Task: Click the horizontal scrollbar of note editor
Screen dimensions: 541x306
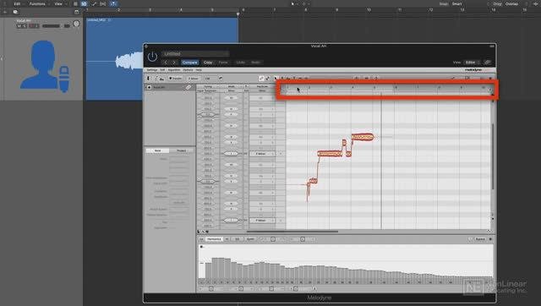Action: tap(292, 232)
